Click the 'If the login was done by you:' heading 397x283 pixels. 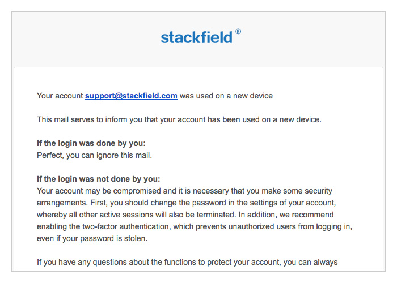click(91, 143)
